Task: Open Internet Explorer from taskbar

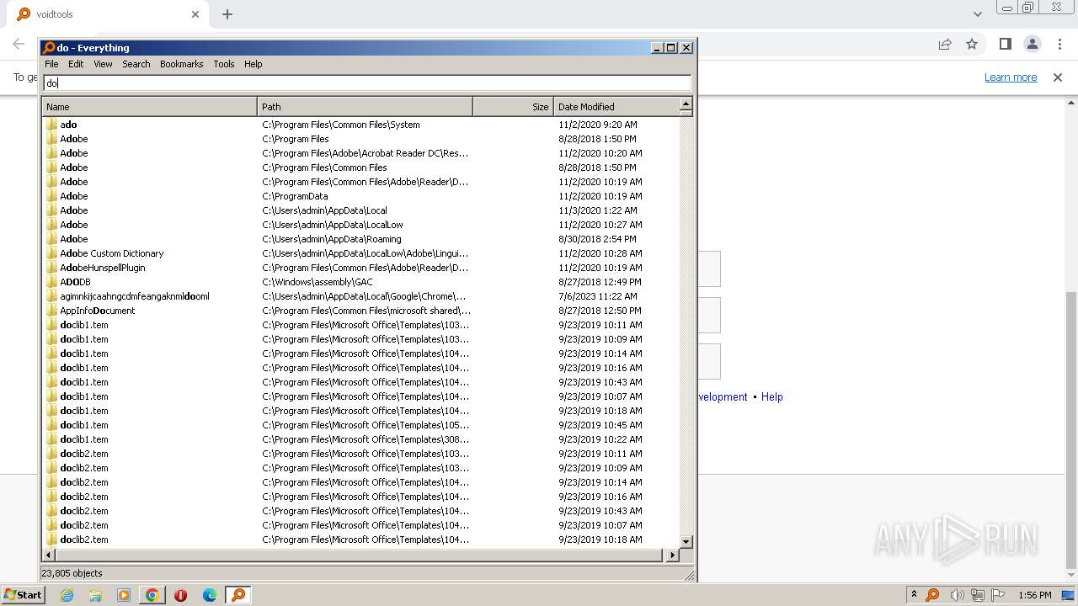Action: coord(67,595)
